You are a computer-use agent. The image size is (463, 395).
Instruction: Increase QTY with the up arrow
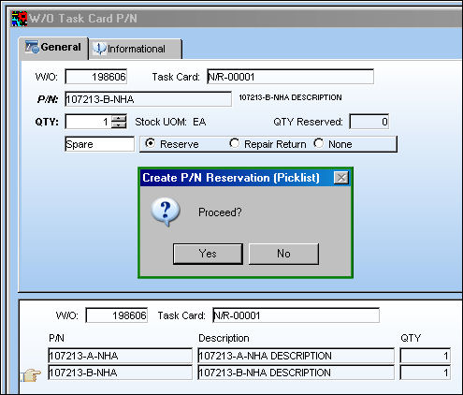pos(119,118)
